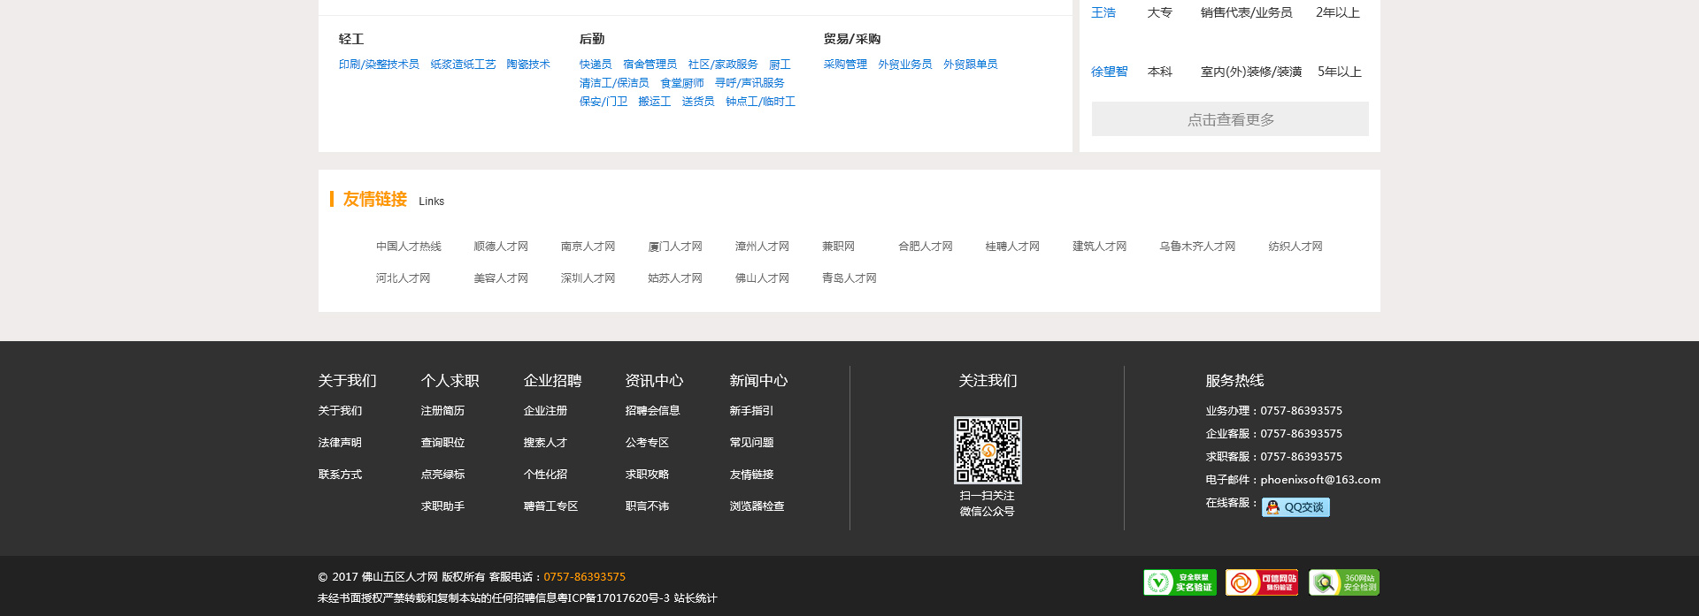The image size is (1699, 616).
Task: Visit the 乌鲁木齐人才网 friend link
Action: [1196, 247]
